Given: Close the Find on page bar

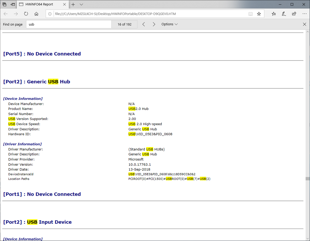Looking at the screenshot, I should [305, 24].
